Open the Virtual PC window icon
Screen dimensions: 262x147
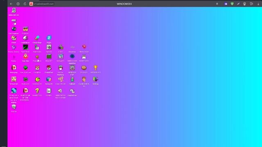coord(61,56)
